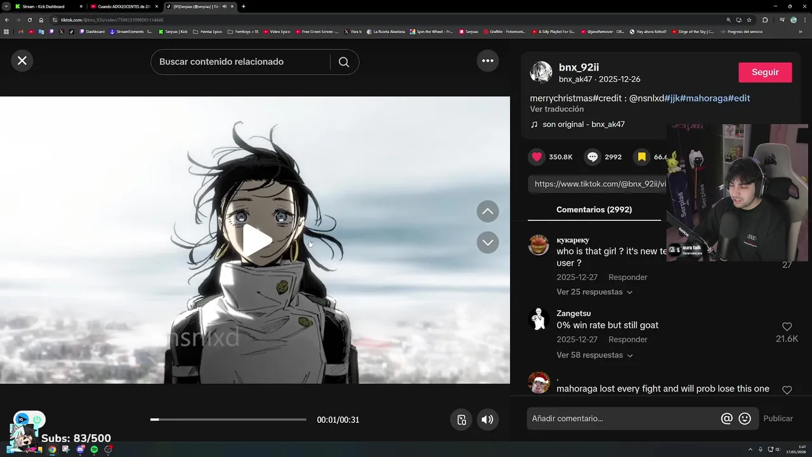This screenshot has height=457, width=812.
Task: Expand Ver 25 respuestas
Action: 594,292
